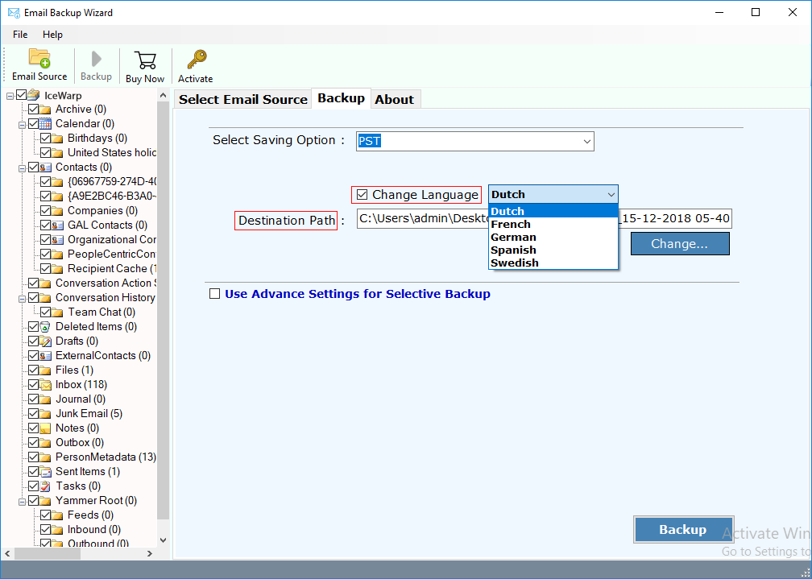
Task: Uncheck the Sent Items (1) checkbox
Action: click(x=34, y=472)
